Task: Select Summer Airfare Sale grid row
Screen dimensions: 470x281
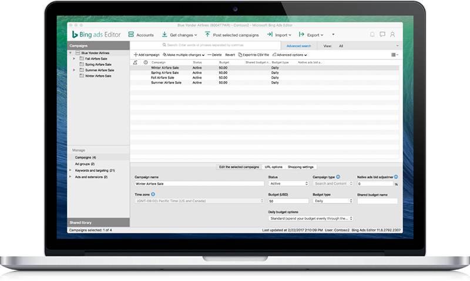Action: pyautogui.click(x=264, y=82)
